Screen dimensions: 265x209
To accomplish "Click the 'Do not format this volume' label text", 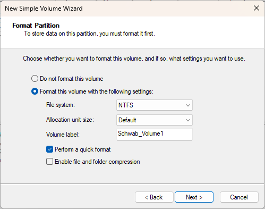I will click(x=72, y=79).
